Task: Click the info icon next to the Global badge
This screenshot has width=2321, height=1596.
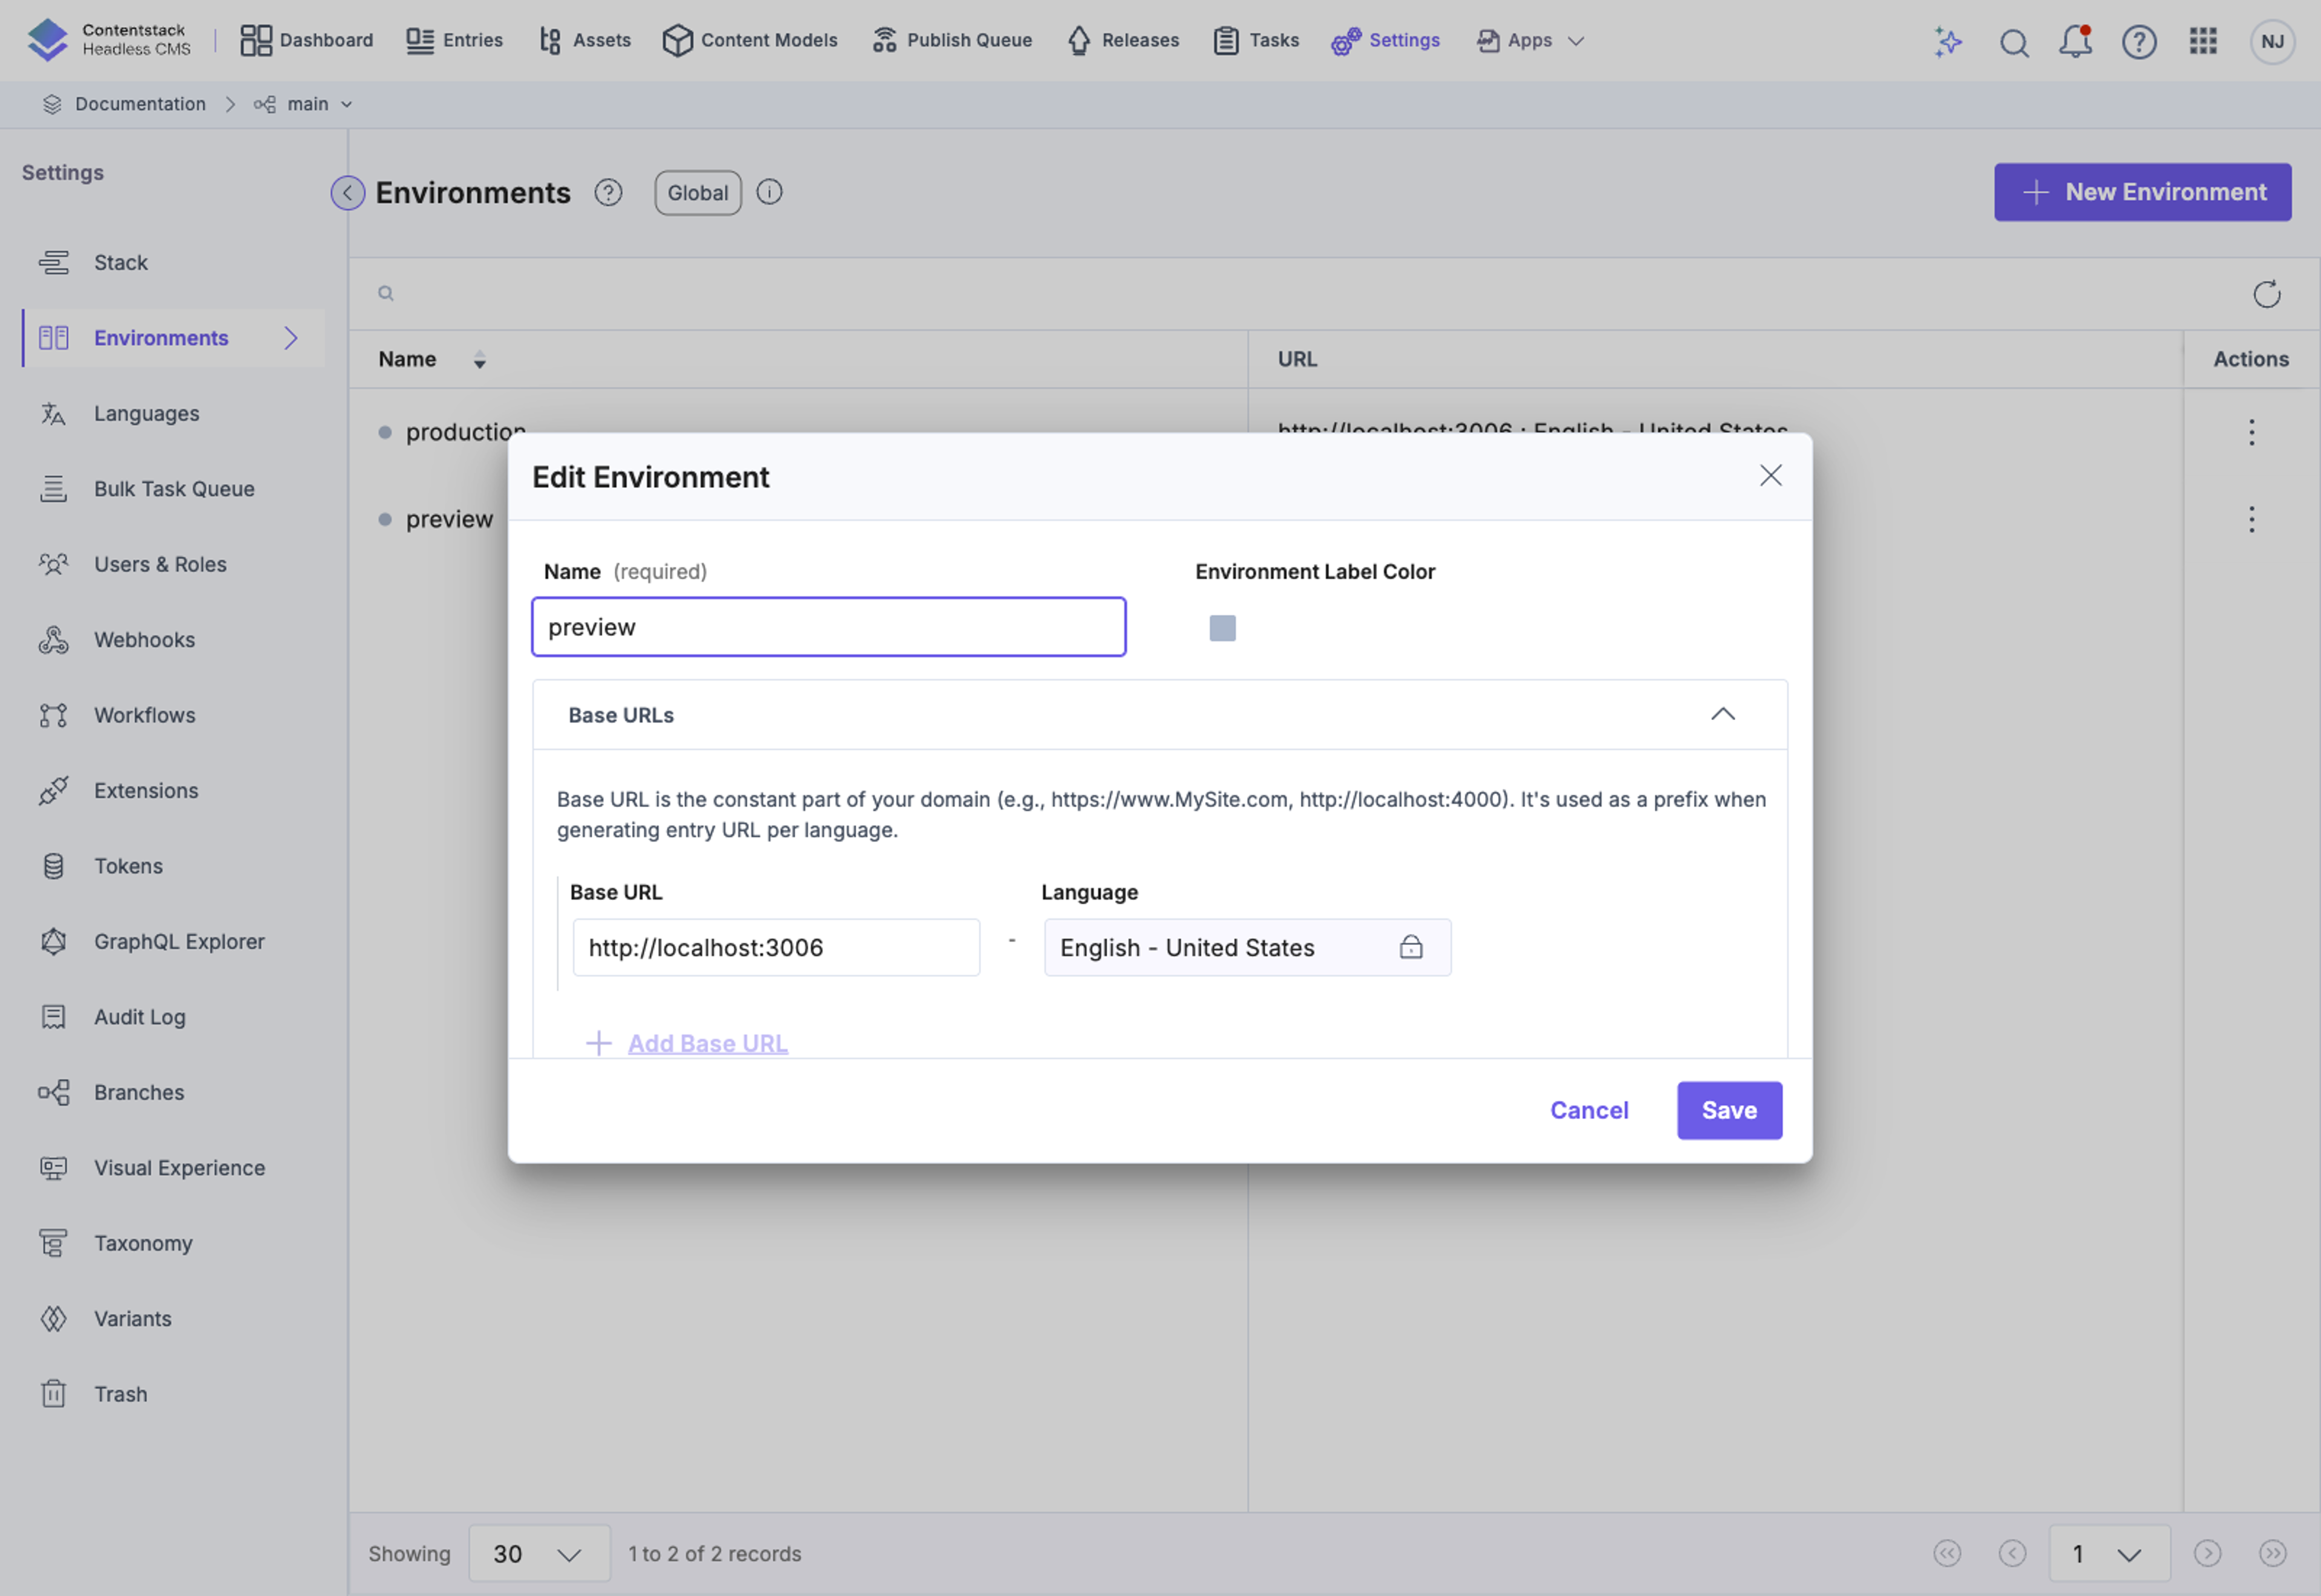Action: pyautogui.click(x=769, y=192)
